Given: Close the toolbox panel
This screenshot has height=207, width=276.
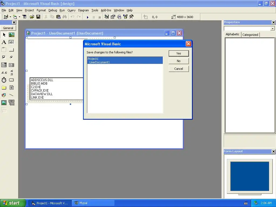Looking at the screenshot, I should (14, 22).
